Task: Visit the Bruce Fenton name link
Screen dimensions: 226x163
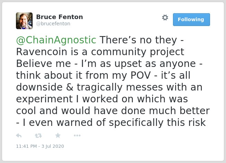Action: point(60,17)
